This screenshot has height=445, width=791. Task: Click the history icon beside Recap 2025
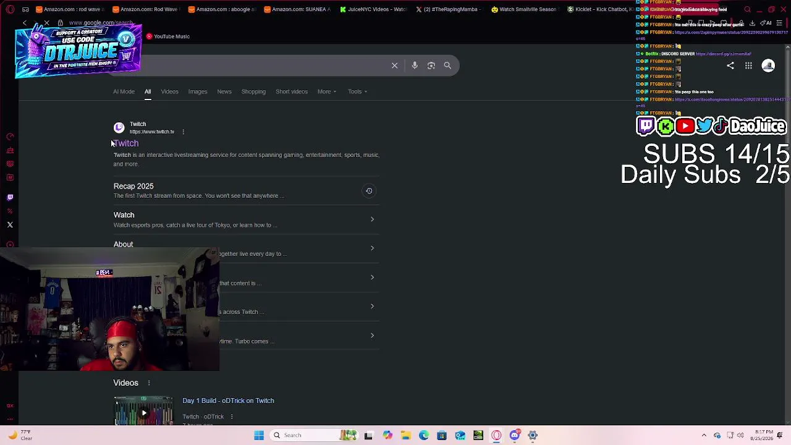(369, 191)
